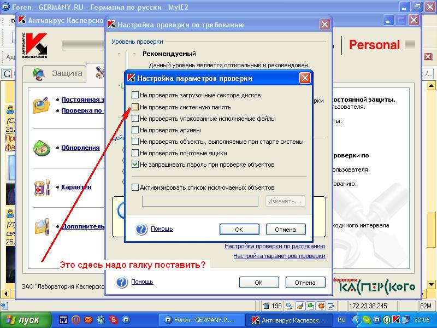
Task: Close 'Настройка проверки по требованию' window
Action: pos(324,25)
